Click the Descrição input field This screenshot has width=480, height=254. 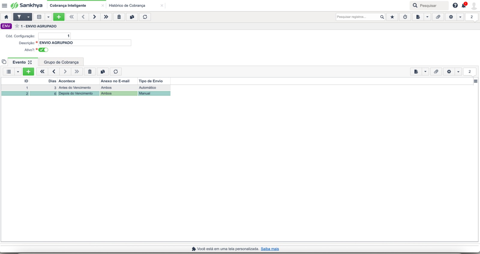click(x=85, y=43)
